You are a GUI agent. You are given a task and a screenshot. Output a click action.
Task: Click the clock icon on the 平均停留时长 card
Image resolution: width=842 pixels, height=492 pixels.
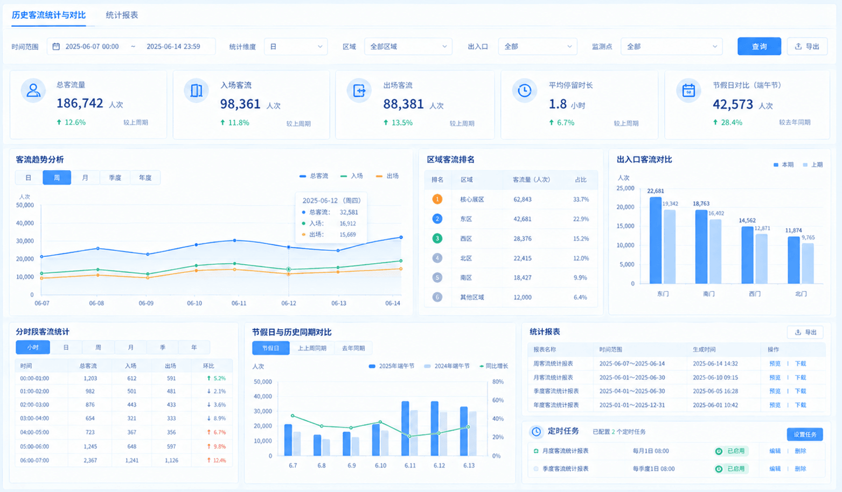tap(524, 90)
